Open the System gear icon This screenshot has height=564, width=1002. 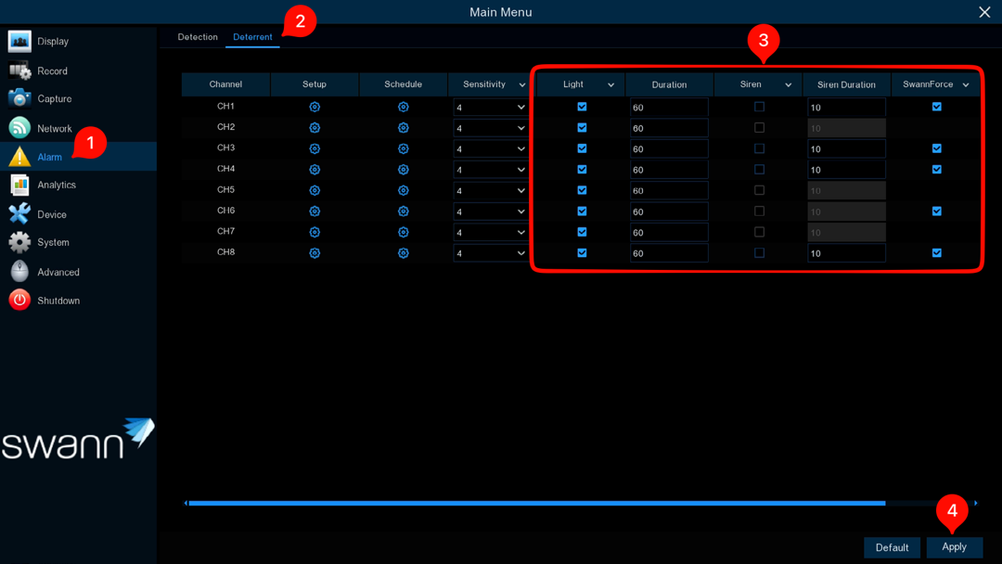coord(19,242)
